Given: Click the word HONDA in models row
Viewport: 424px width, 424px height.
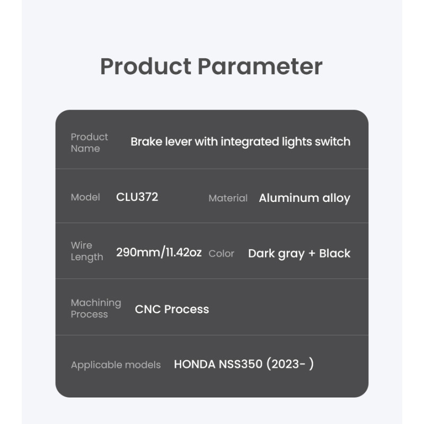Looking at the screenshot, I should (195, 364).
